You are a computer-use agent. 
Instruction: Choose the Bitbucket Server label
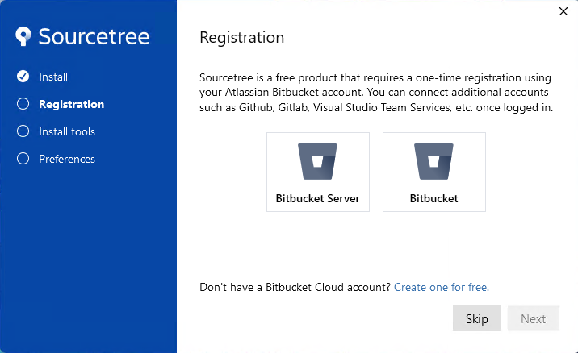tap(318, 198)
